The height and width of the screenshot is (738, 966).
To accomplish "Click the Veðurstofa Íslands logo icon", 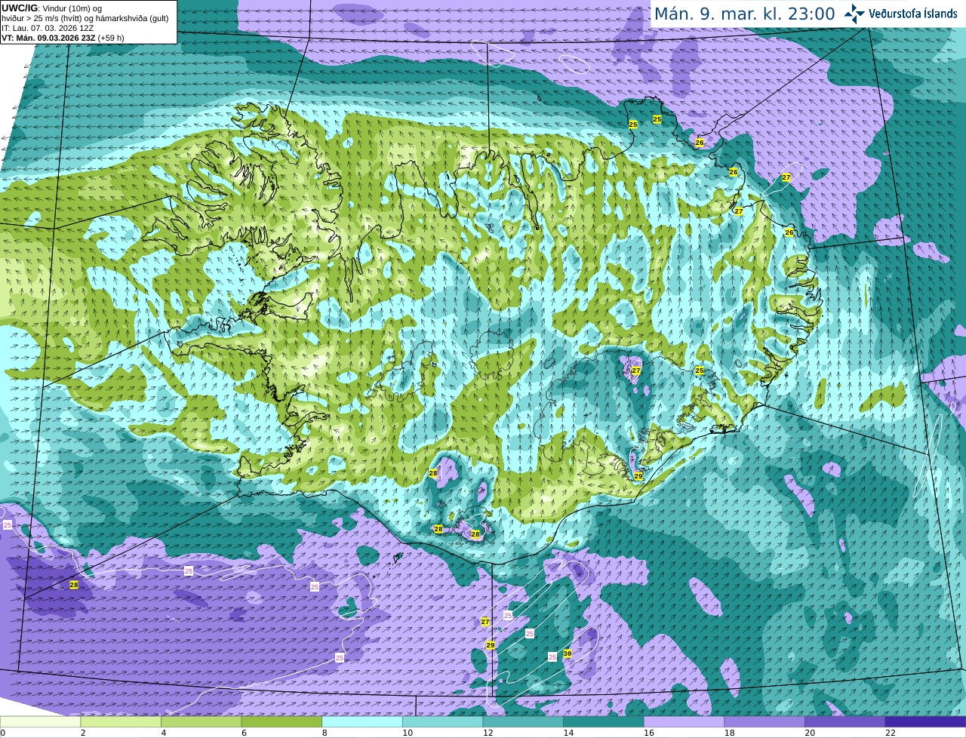I will pos(854,14).
